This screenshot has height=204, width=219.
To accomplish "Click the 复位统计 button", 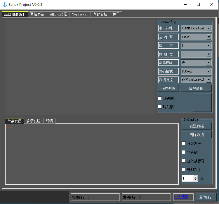I will click(206, 197).
